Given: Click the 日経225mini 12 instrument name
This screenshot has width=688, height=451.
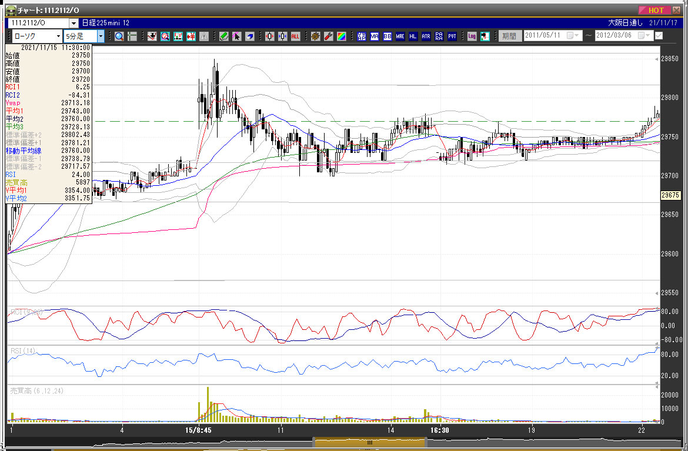Looking at the screenshot, I should pos(106,23).
